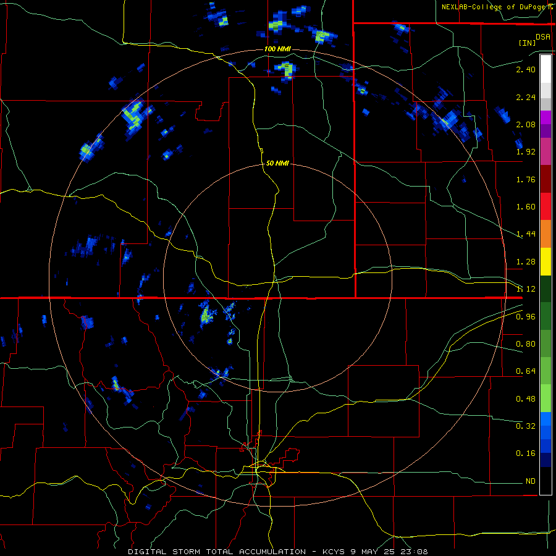
Task: Click the "1.92" scale value
Action: point(526,152)
